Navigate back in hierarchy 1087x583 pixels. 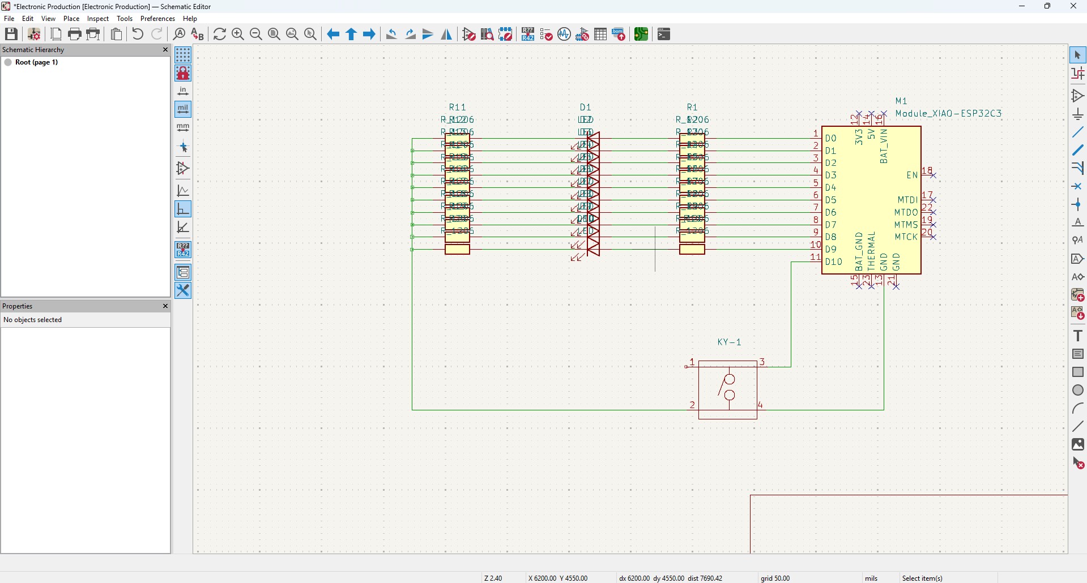(334, 34)
